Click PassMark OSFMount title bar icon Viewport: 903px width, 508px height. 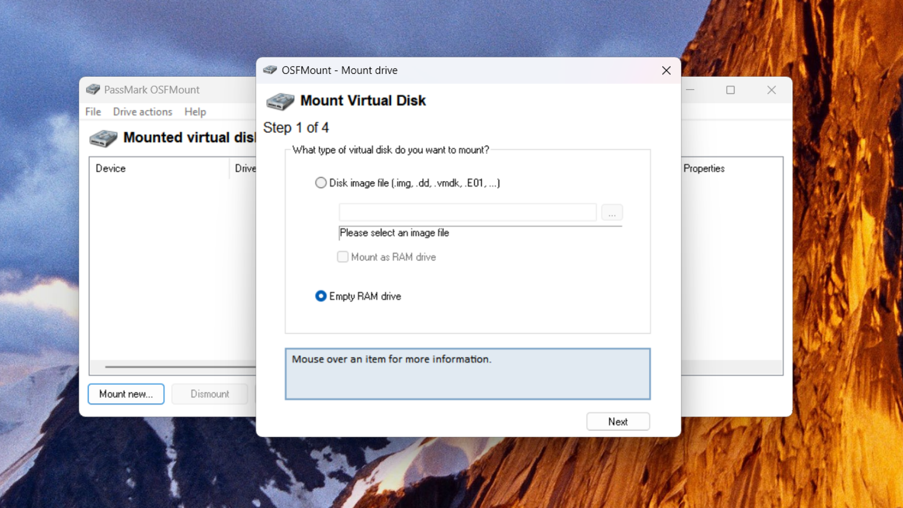tap(93, 90)
